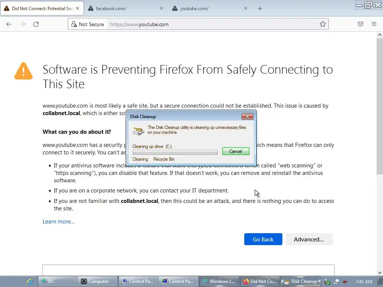Click the page scrollbar up arrow
Image resolution: width=383 pixels, height=287 pixels.
tap(380, 35)
